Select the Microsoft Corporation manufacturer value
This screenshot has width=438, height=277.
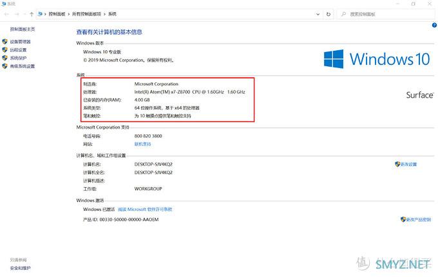pos(156,84)
